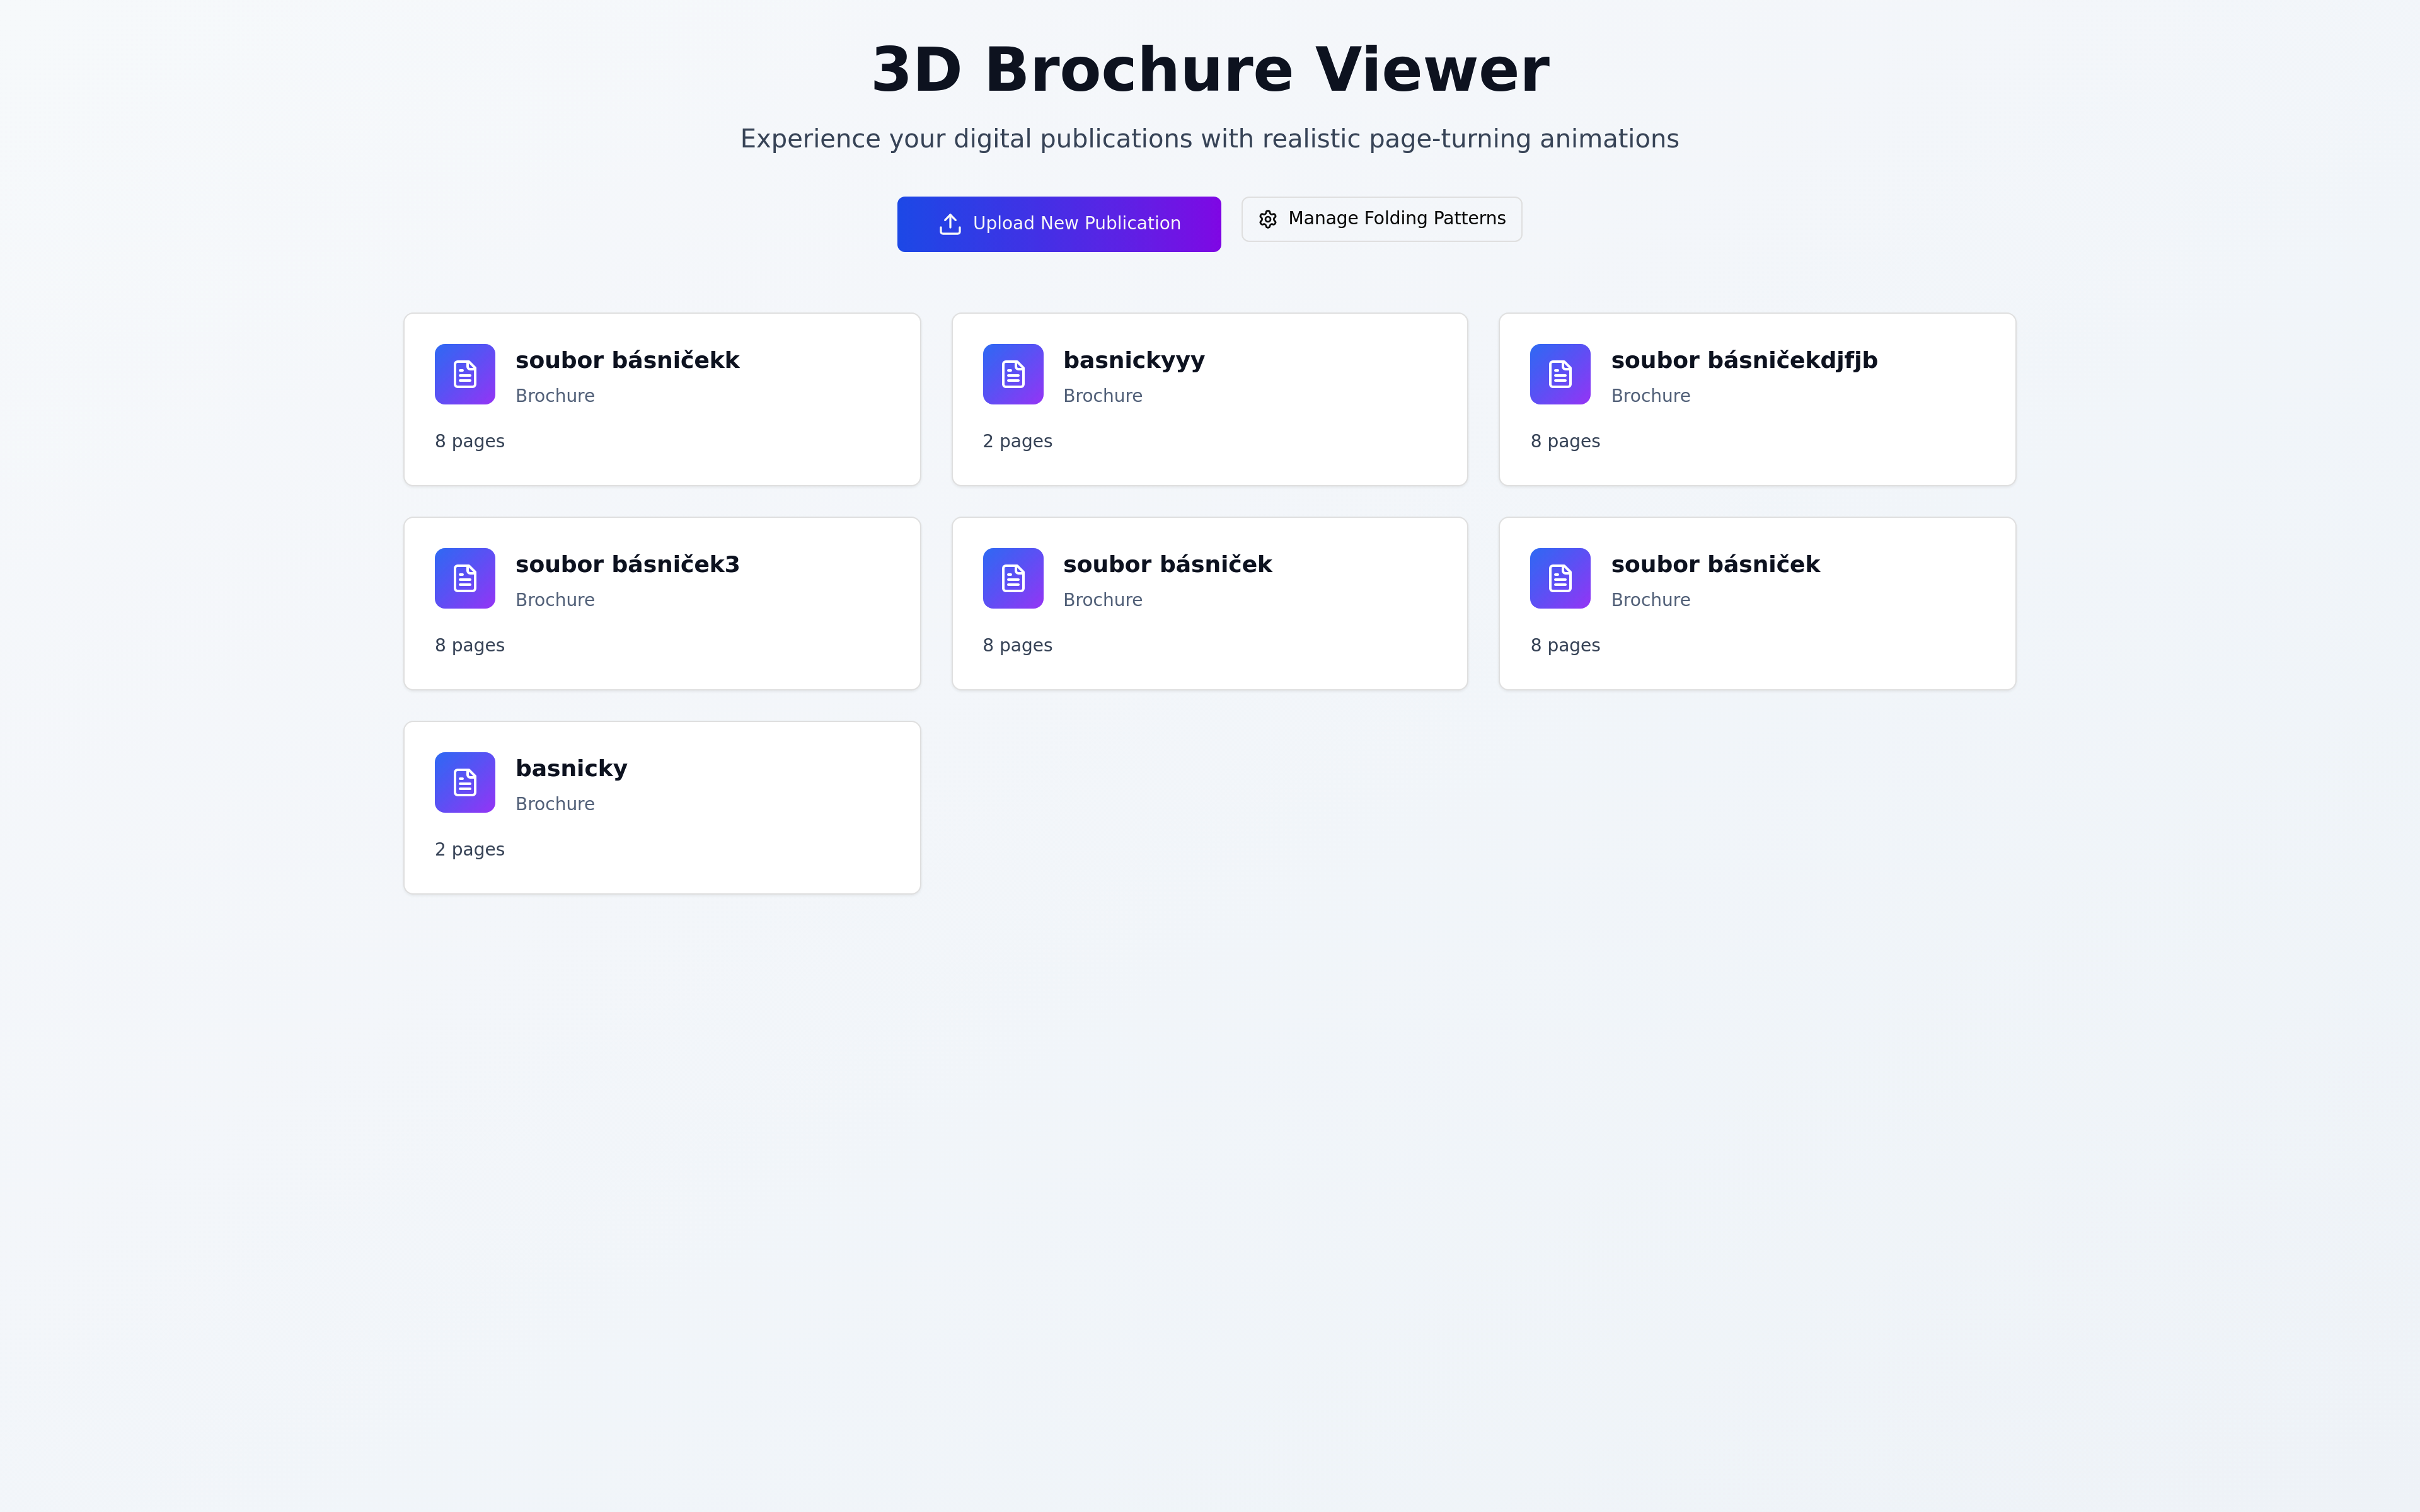Open Manage Folding Patterns
2420x1512 pixels.
(1381, 219)
